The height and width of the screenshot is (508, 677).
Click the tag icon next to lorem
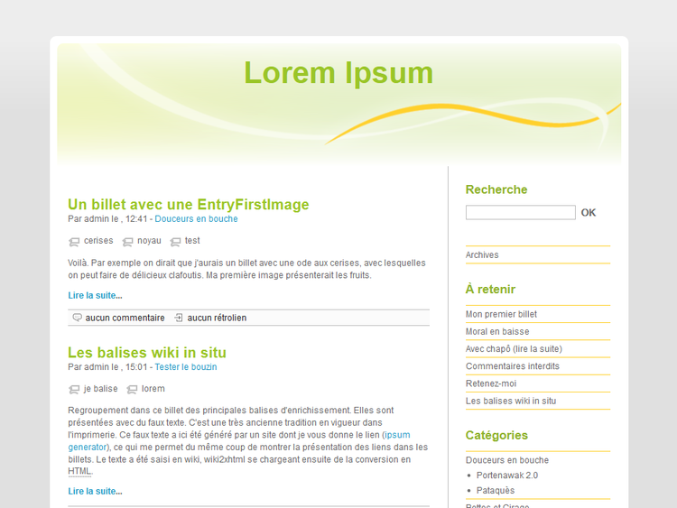coord(132,390)
